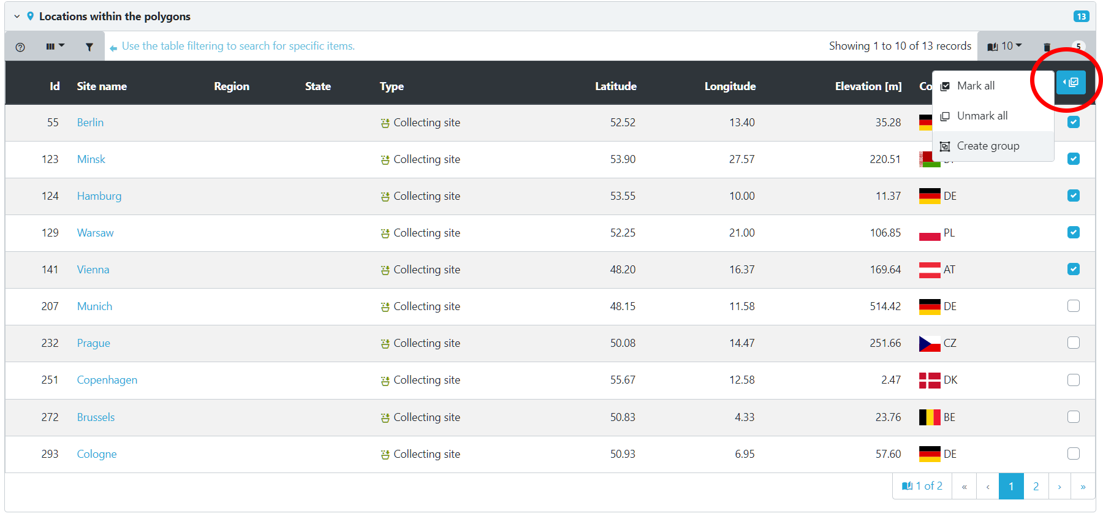Choose Mark all from the menu
1103x516 pixels.
pos(976,86)
